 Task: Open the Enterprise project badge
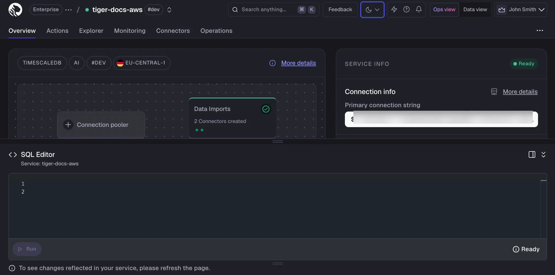[46, 10]
